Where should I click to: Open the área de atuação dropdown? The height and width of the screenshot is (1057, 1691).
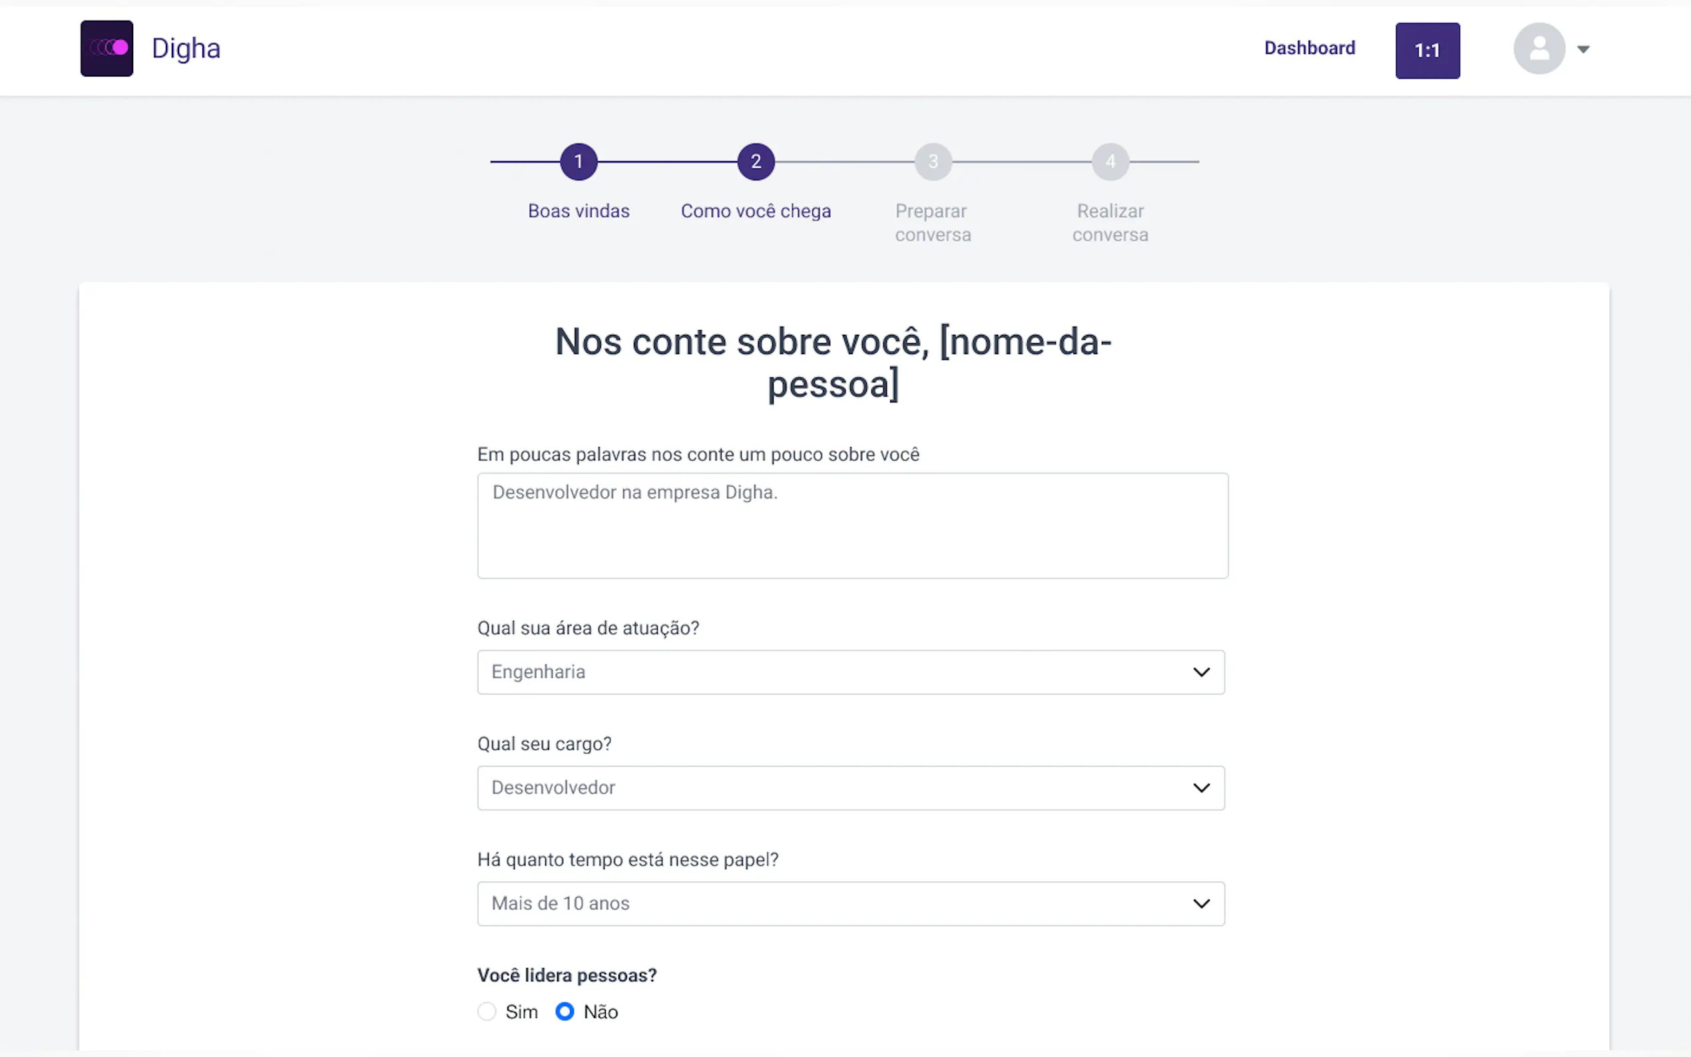[x=851, y=672]
